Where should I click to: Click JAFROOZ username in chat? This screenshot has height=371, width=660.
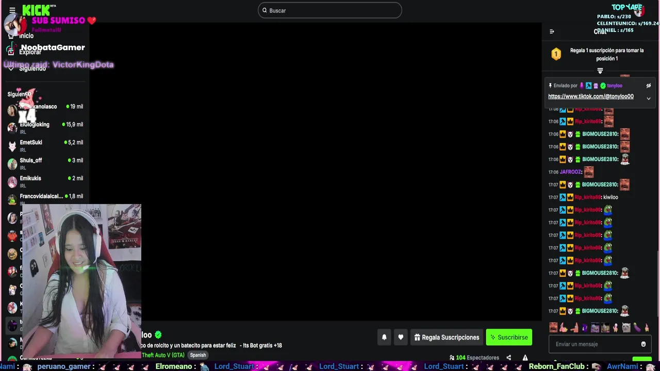[571, 172]
